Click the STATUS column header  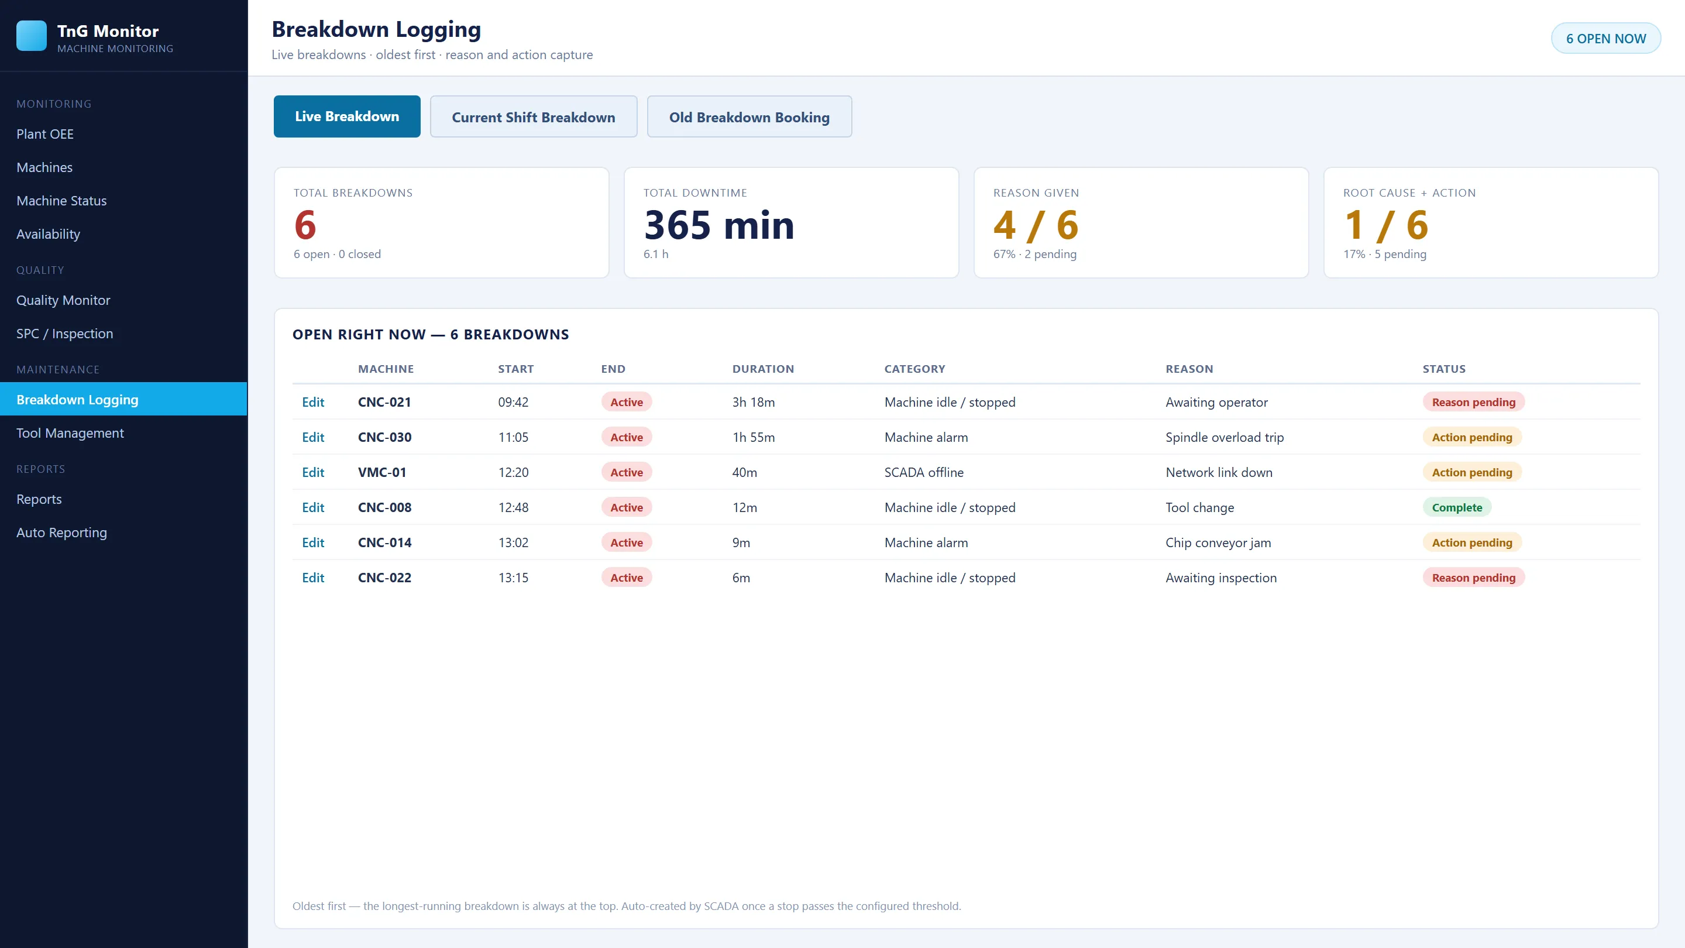click(x=1443, y=369)
